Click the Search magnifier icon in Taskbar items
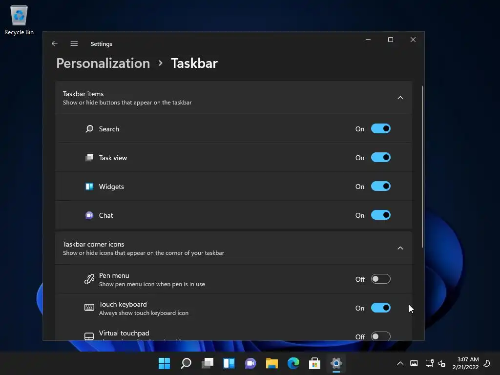This screenshot has height=375, width=500. click(x=89, y=129)
